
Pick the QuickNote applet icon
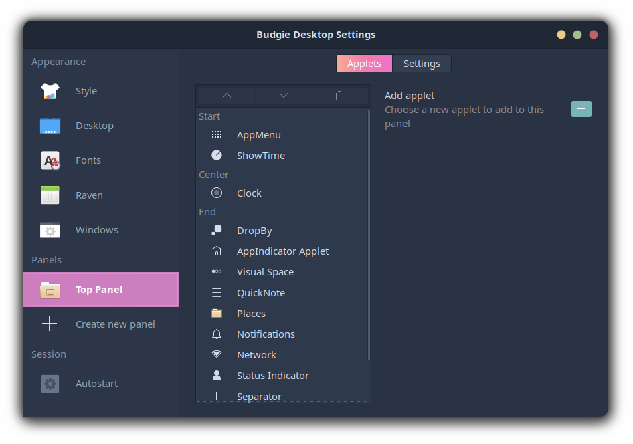click(x=217, y=293)
